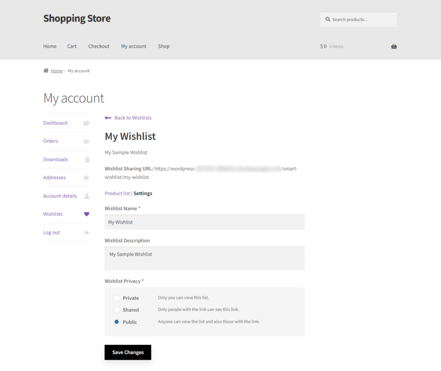The width and height of the screenshot is (441, 371).
Task: Select the Private privacy option
Action: tap(117, 298)
